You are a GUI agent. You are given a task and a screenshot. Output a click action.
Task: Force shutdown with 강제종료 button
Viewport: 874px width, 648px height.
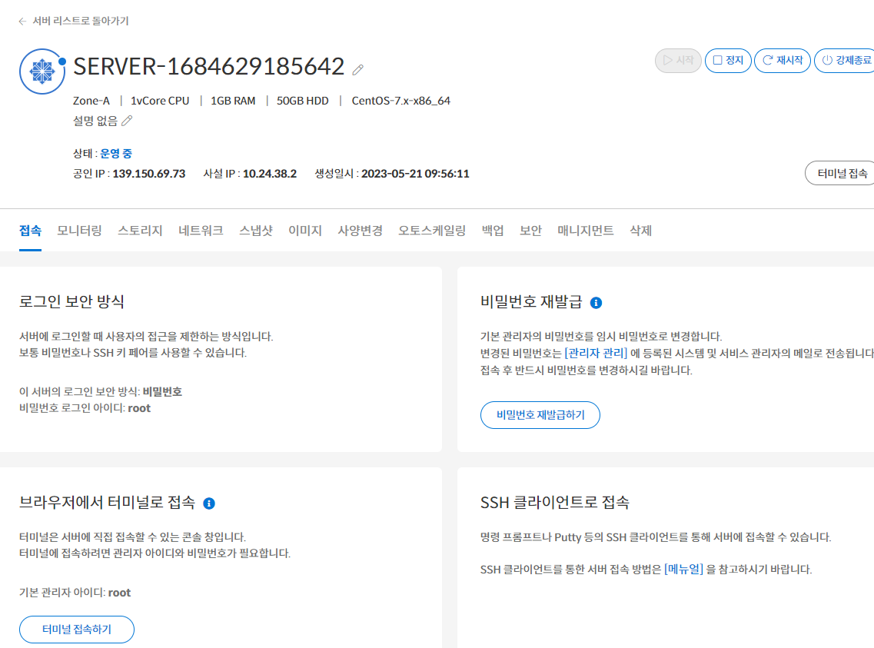[845, 60]
